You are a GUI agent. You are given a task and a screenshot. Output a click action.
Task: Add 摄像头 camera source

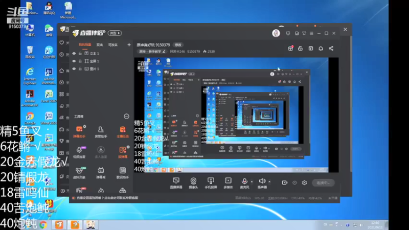point(193,183)
